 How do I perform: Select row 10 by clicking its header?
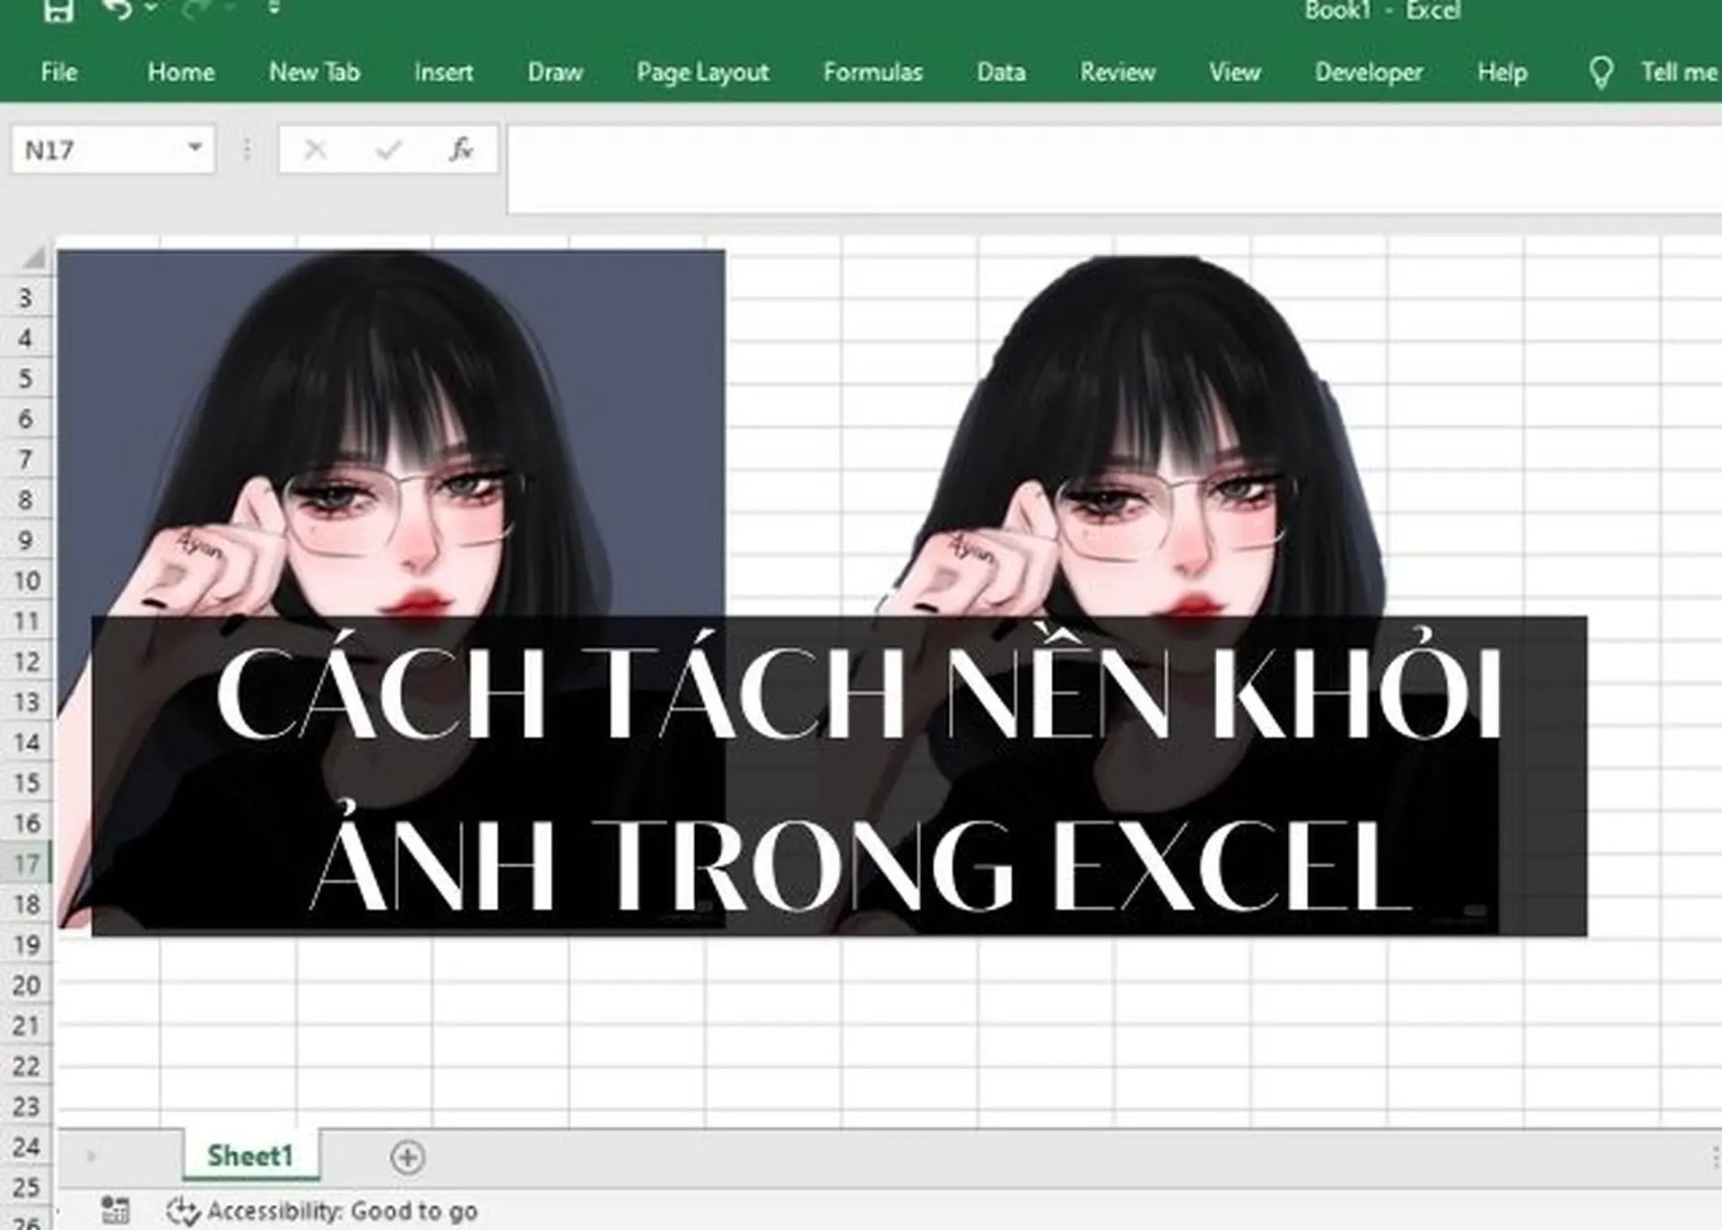[26, 582]
